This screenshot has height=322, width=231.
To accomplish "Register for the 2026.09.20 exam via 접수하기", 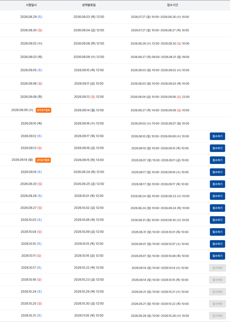I will click(x=217, y=184).
